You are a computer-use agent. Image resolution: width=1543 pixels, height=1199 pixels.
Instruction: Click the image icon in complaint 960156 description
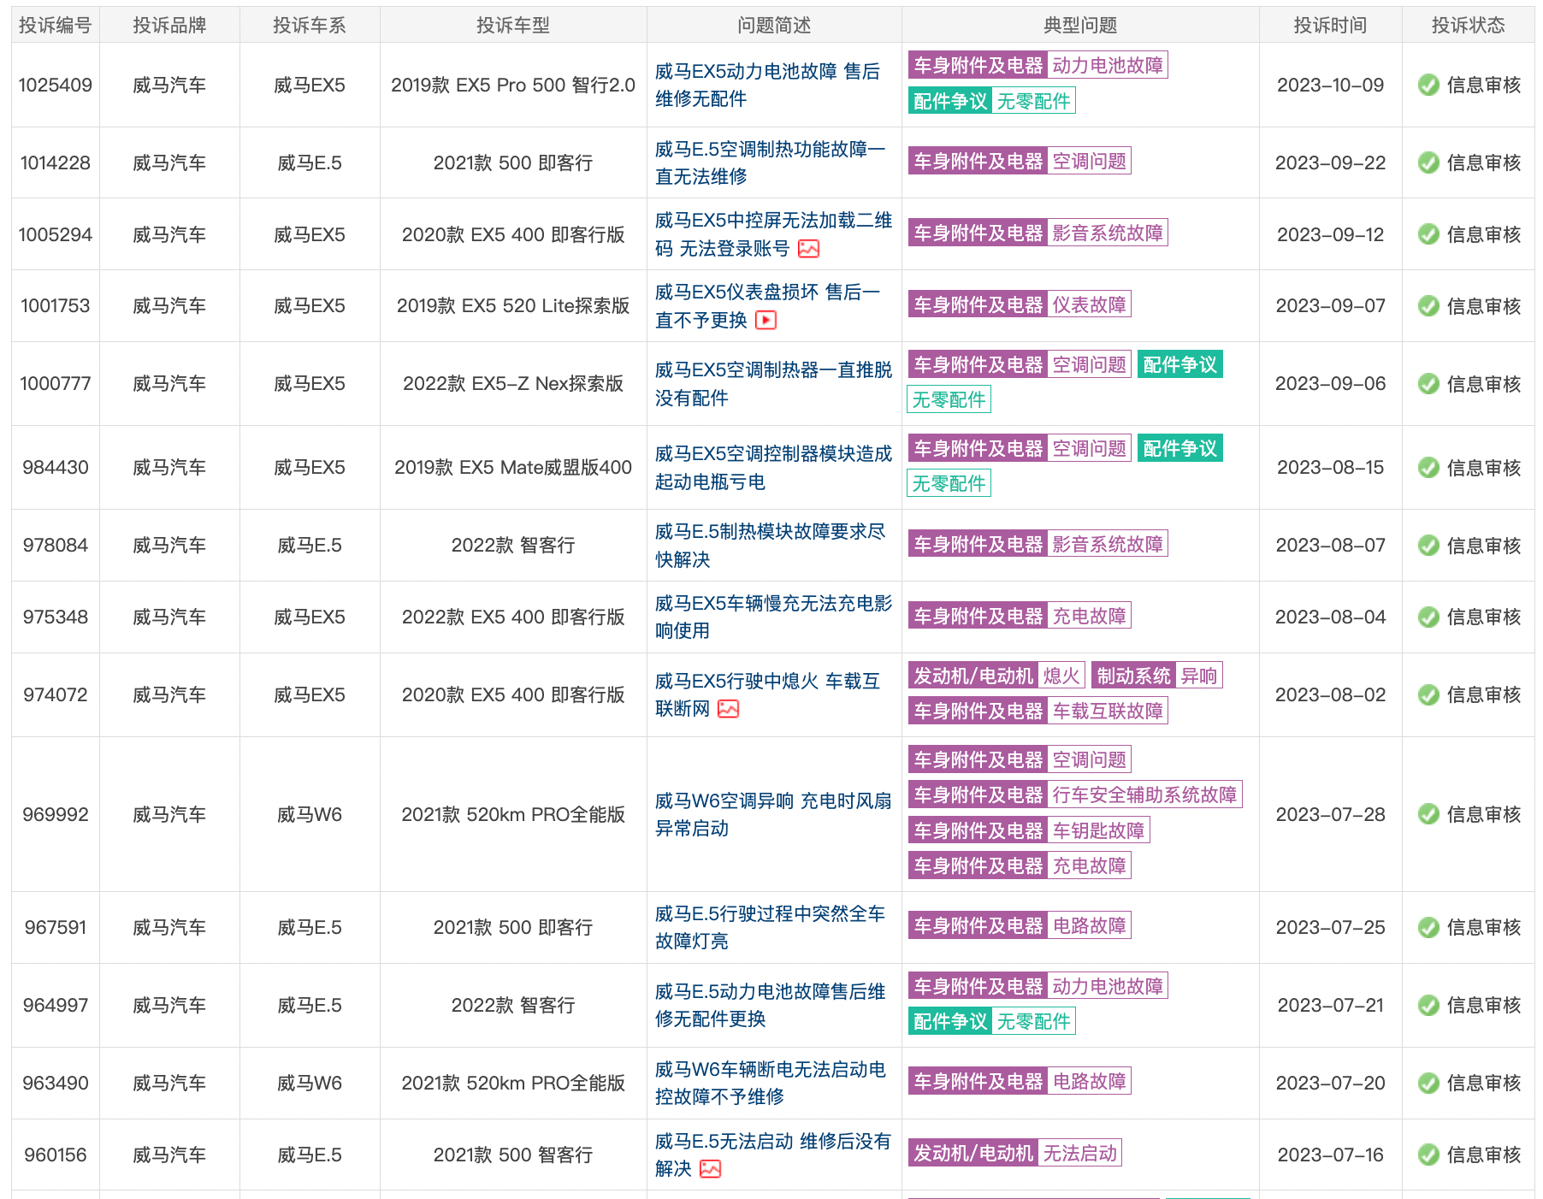click(x=710, y=1169)
